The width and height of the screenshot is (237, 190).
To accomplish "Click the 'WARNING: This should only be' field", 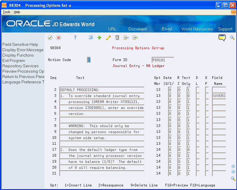I will click(102, 126).
